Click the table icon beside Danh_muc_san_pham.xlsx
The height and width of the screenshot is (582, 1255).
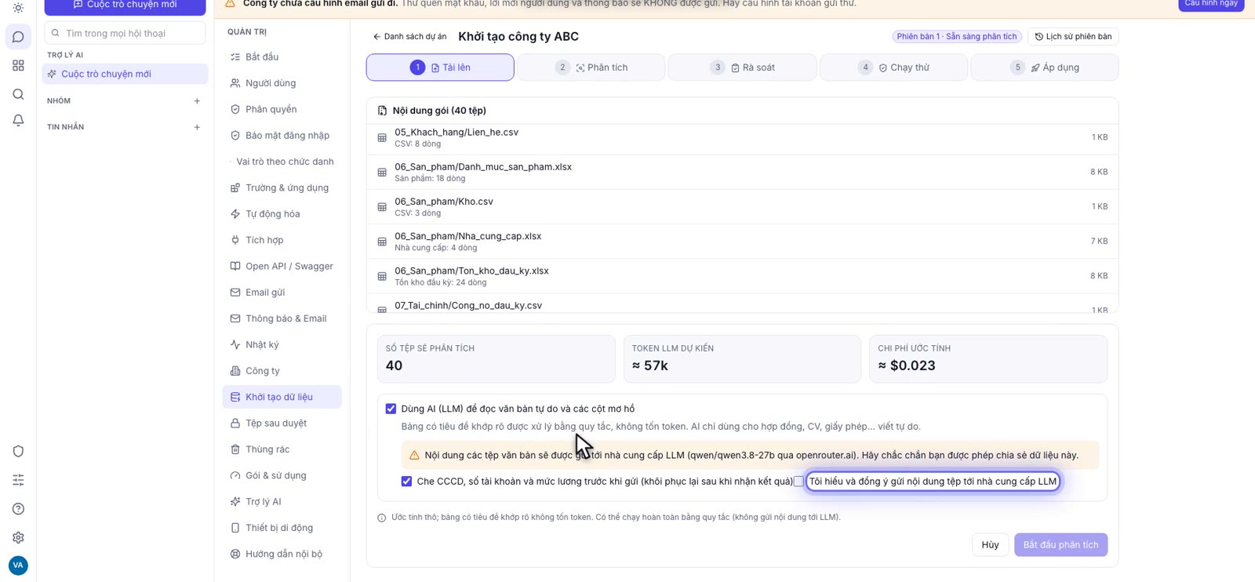pyautogui.click(x=382, y=173)
